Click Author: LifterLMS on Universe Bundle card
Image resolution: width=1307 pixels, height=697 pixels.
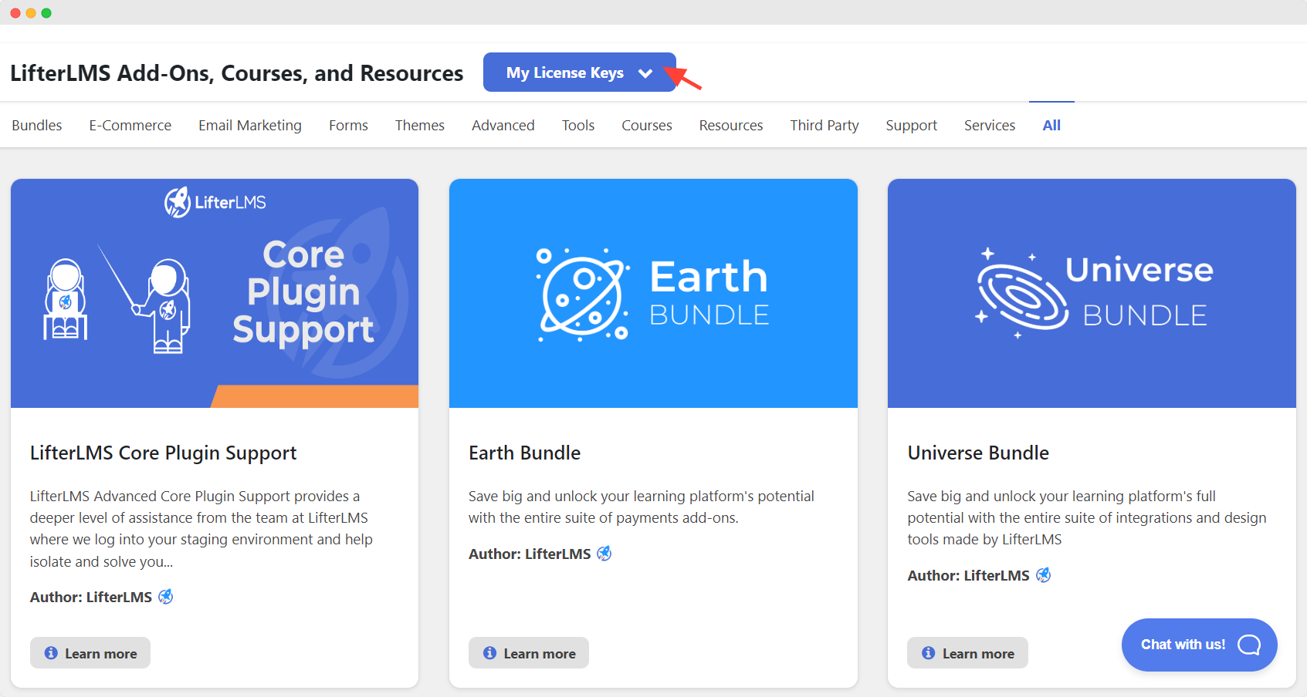pos(968,575)
